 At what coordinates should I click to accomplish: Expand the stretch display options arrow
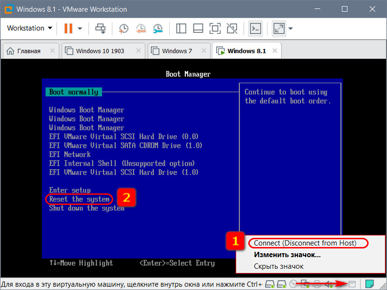point(291,29)
